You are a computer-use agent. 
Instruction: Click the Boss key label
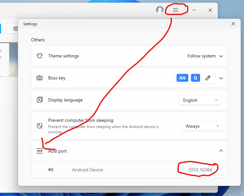[x=57, y=78]
